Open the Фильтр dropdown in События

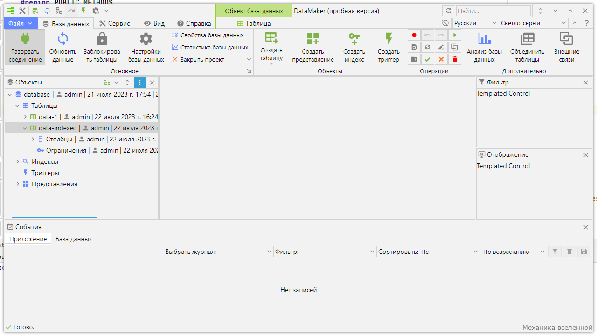point(338,252)
